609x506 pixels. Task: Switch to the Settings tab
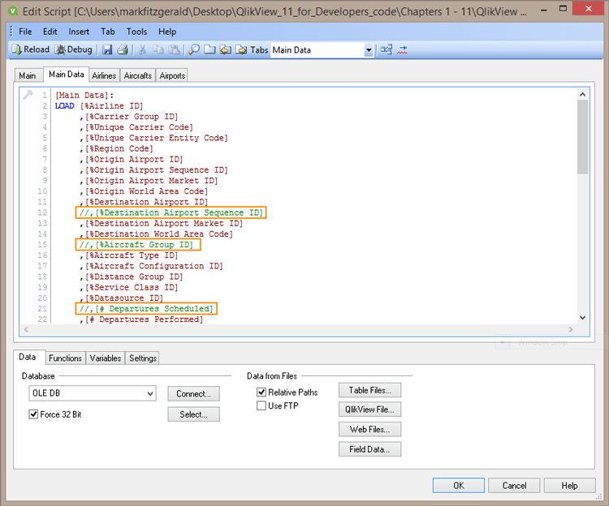[x=143, y=358]
